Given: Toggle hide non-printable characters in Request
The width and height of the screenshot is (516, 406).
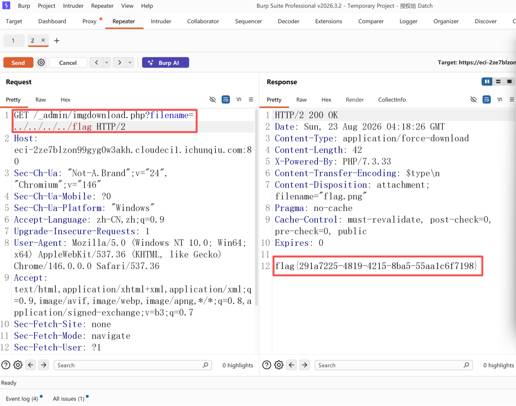Looking at the screenshot, I should tap(213, 99).
